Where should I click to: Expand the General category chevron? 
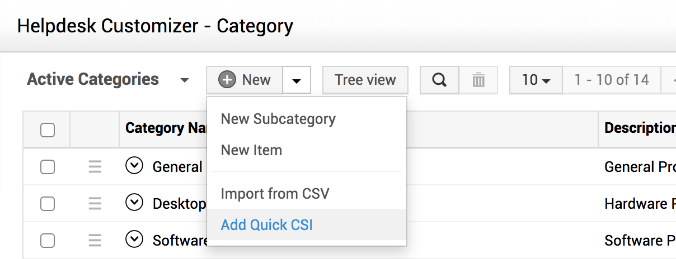pos(134,166)
